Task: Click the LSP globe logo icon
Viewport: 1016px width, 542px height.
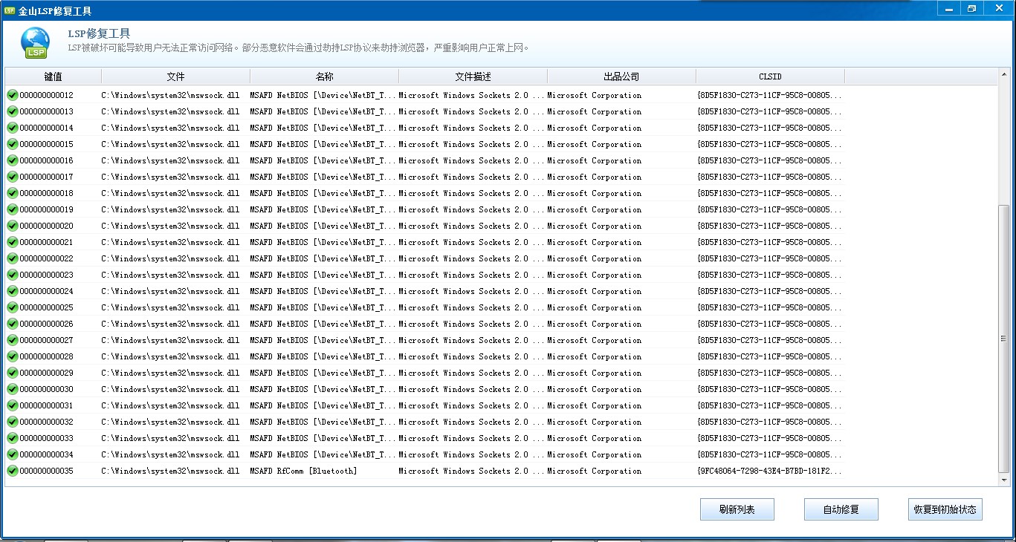Action: coord(35,43)
